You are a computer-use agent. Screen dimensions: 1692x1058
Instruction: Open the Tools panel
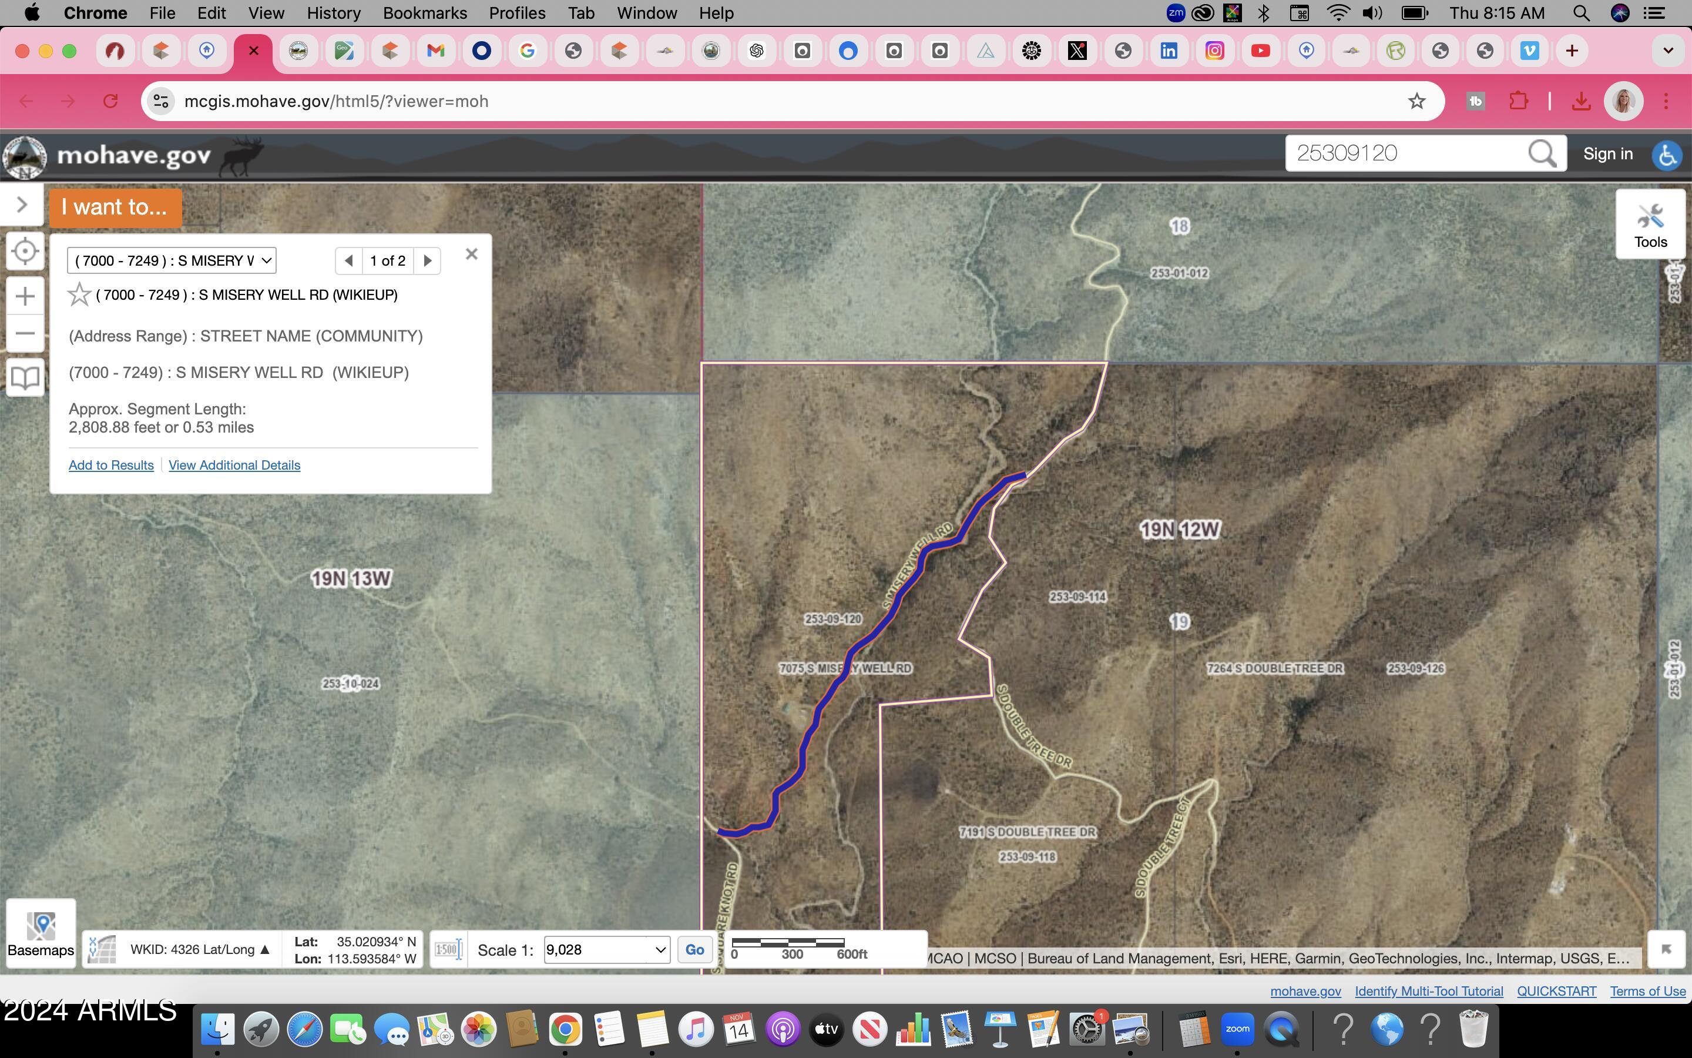(1651, 223)
